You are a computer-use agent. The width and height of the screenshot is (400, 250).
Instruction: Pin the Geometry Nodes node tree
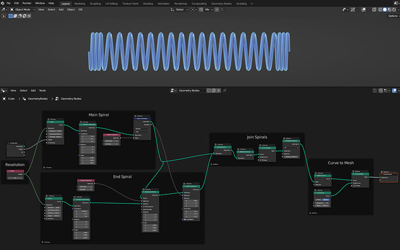[224, 91]
